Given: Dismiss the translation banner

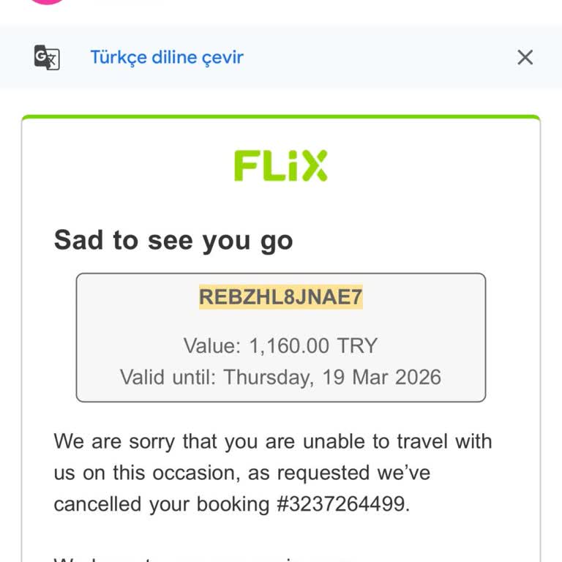Looking at the screenshot, I should [x=525, y=57].
